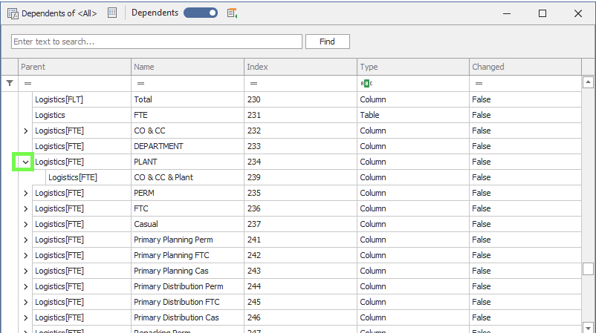Click the Dependents of All icon
Screen dimensions: 596x333
point(13,13)
